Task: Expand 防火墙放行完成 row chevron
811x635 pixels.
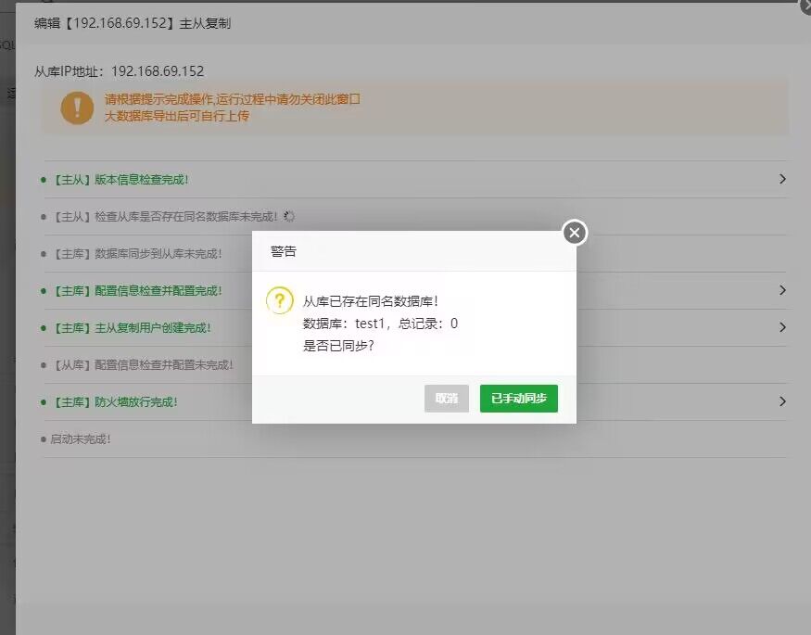Action: click(782, 401)
